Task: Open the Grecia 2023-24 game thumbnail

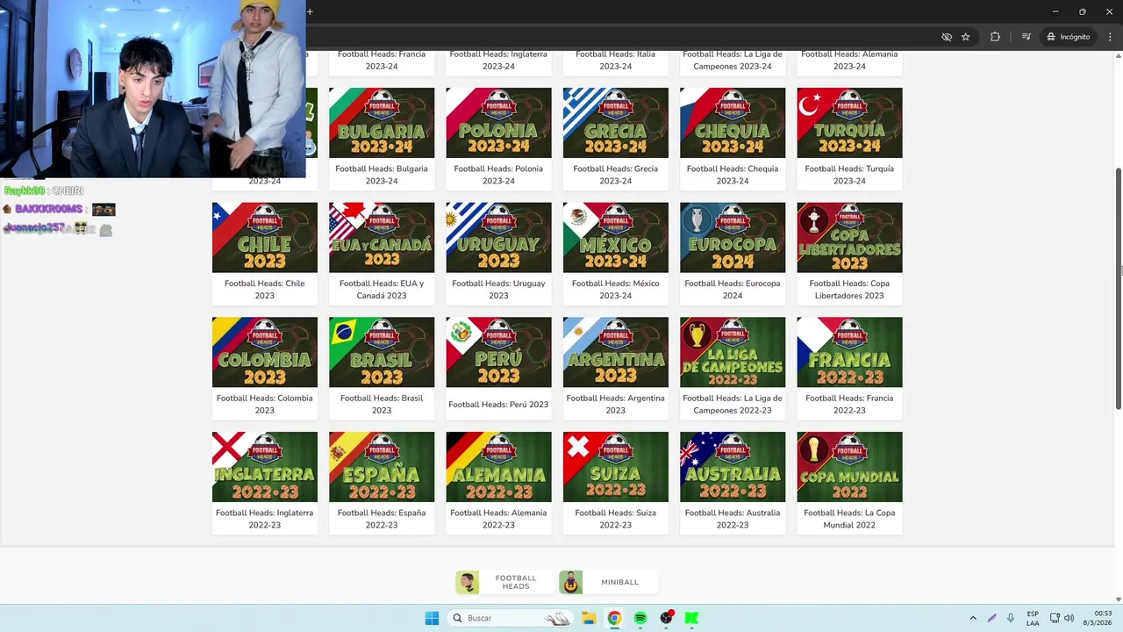Action: click(x=615, y=123)
